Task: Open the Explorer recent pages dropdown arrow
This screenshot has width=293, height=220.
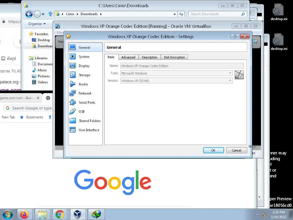Action: [43, 14]
